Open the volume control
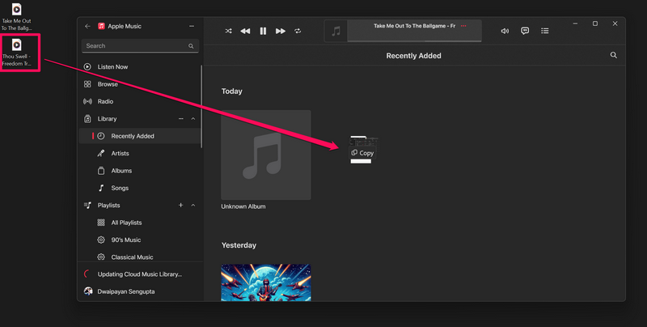The height and width of the screenshot is (327, 647). 505,31
